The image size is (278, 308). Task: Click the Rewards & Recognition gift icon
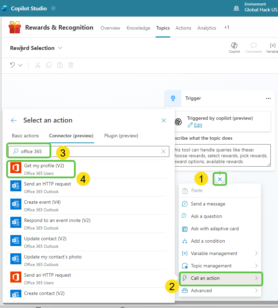(x=14, y=28)
